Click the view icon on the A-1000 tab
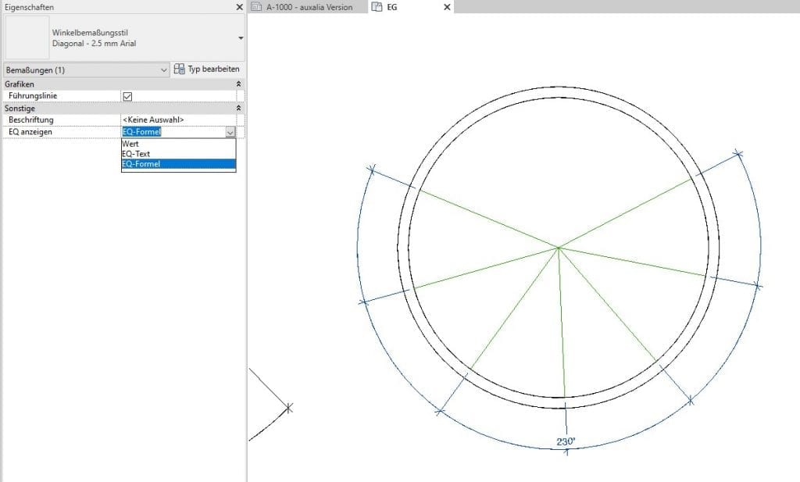800x482 pixels. pos(255,7)
